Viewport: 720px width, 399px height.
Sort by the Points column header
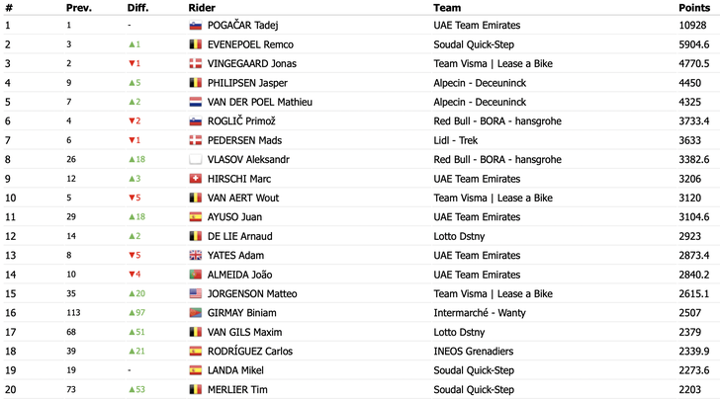(694, 8)
